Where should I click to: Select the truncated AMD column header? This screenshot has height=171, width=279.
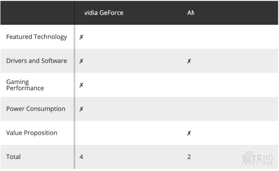click(x=190, y=13)
